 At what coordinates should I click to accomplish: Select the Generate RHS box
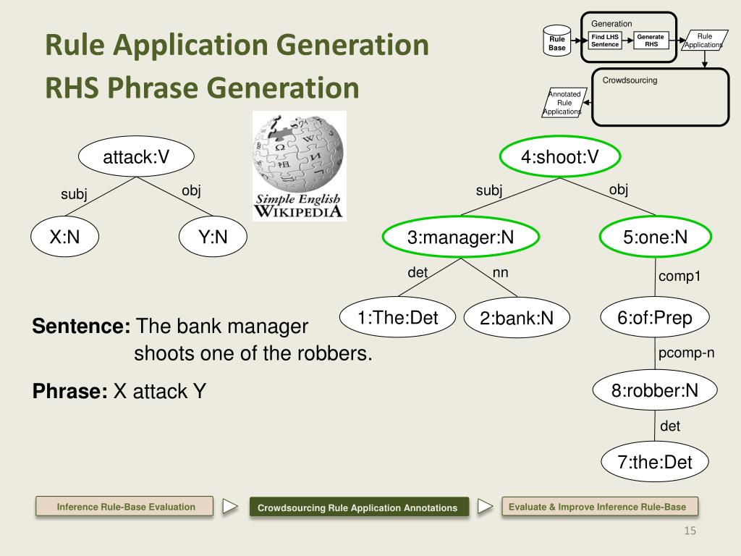651,41
